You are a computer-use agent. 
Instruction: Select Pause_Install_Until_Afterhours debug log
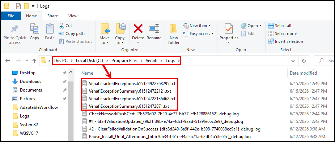point(167,137)
